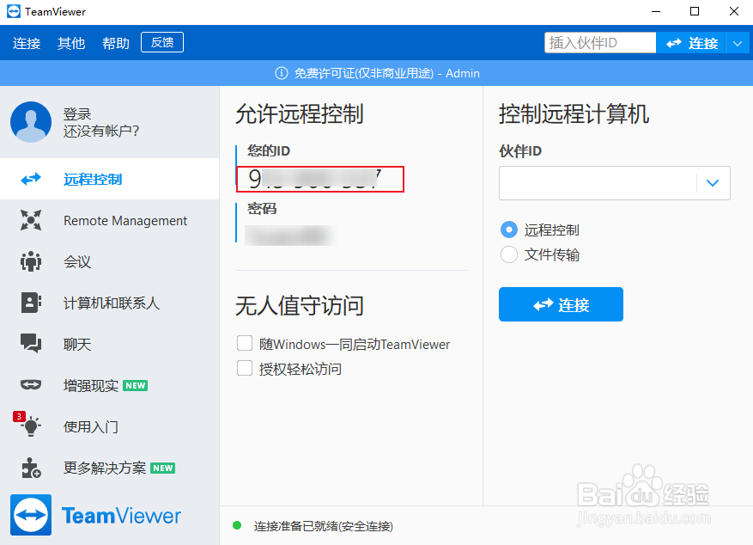The image size is (753, 545).
Task: Minimize the TeamViewer window
Action: coord(656,11)
